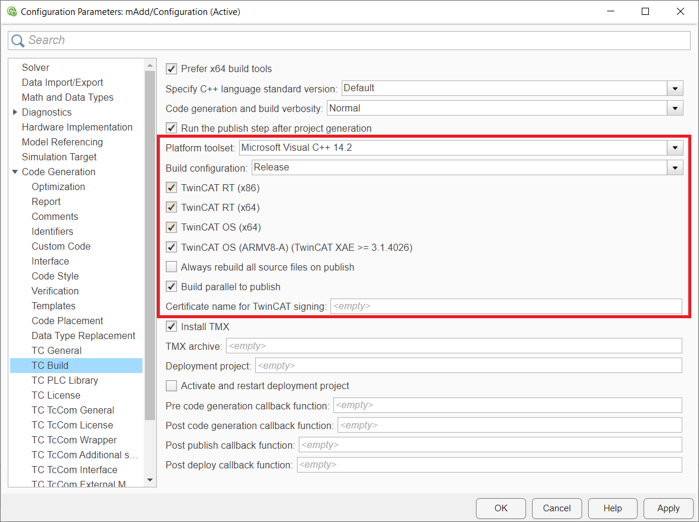
Task: Open Templates settings page
Action: (x=54, y=306)
